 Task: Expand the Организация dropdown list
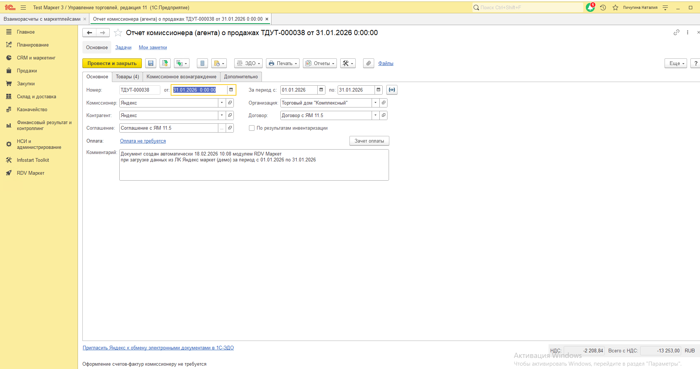tap(375, 103)
